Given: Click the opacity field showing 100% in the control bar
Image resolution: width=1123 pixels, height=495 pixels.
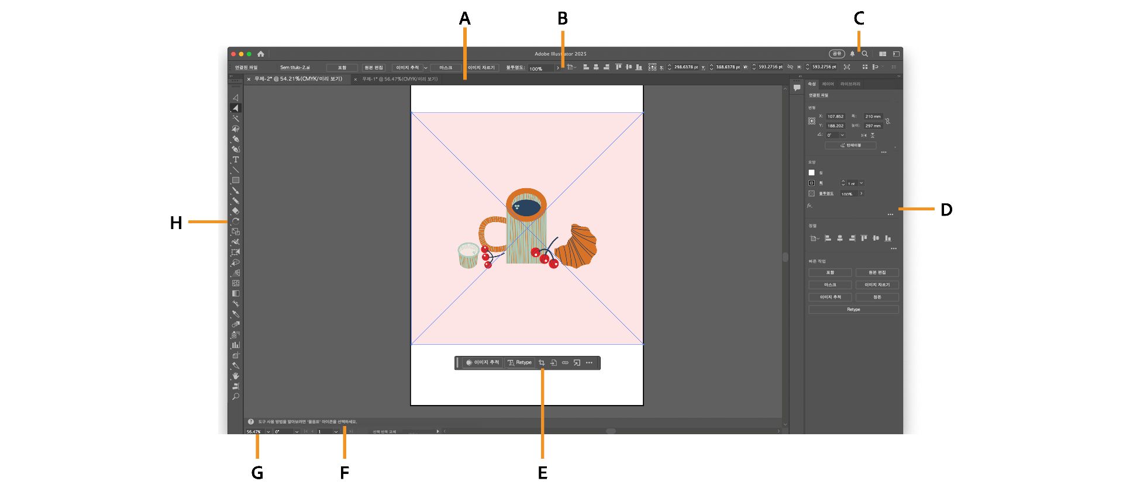Looking at the screenshot, I should pyautogui.click(x=541, y=68).
